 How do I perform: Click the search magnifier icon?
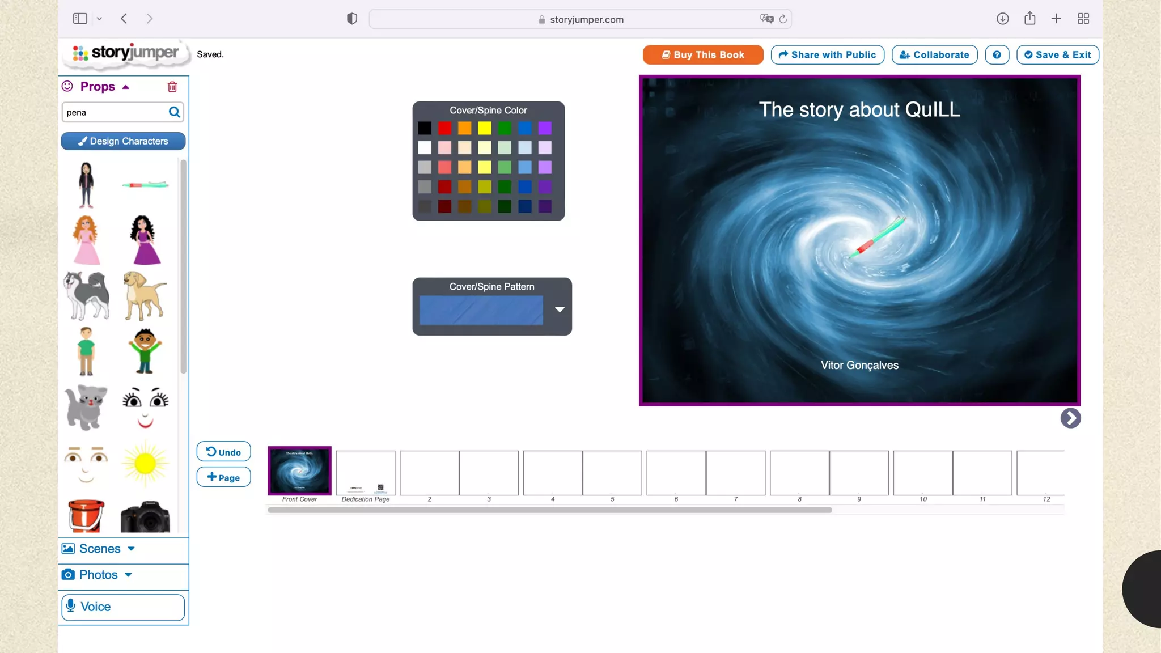(x=174, y=112)
